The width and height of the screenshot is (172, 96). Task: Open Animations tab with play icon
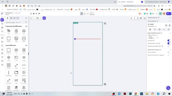pos(164,30)
